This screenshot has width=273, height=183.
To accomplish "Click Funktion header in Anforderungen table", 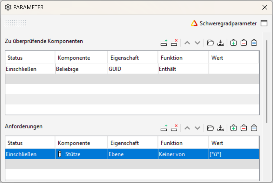I will (x=183, y=143).
